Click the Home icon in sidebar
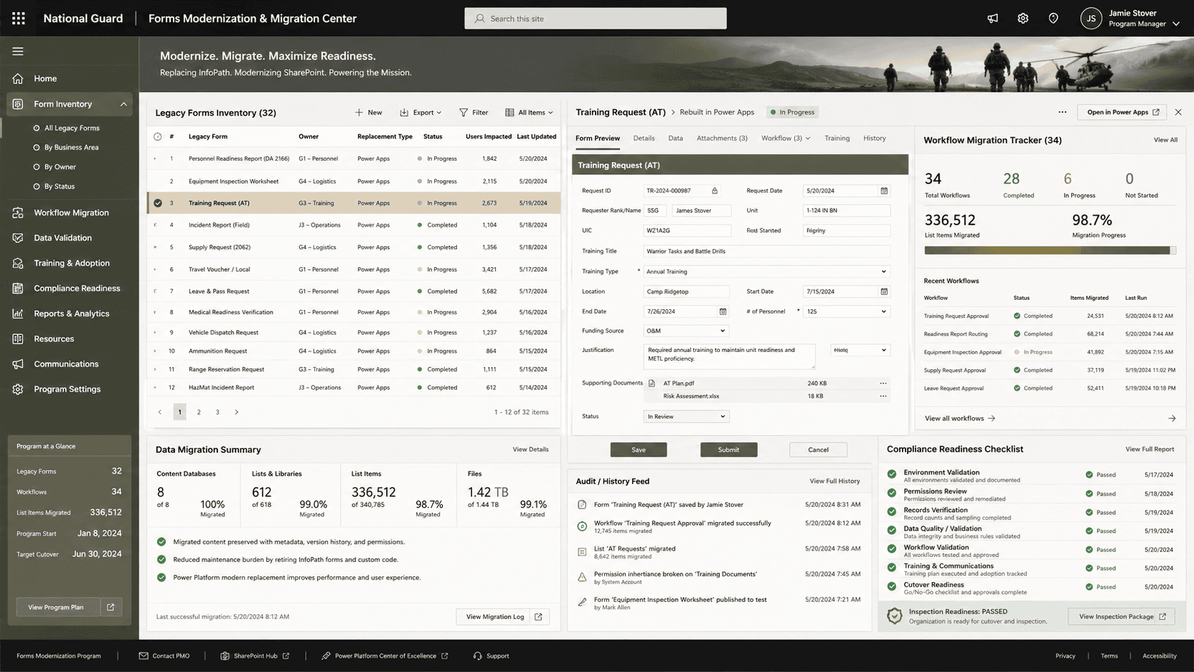This screenshot has height=672, width=1194. click(18, 79)
